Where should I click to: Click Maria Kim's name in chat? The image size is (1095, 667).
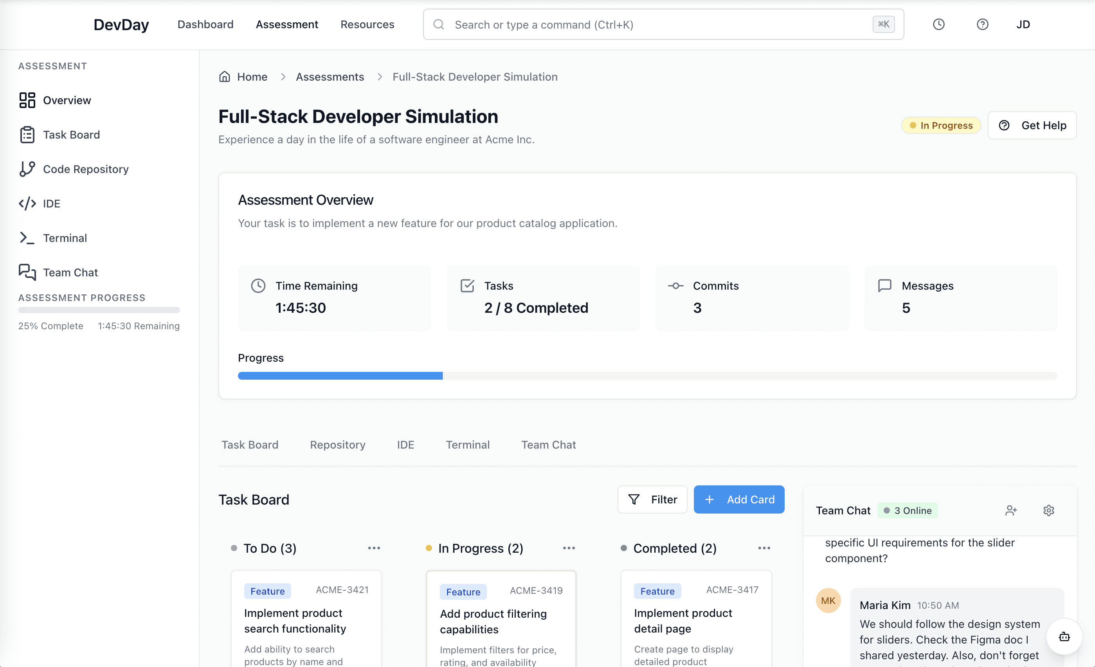click(885, 605)
